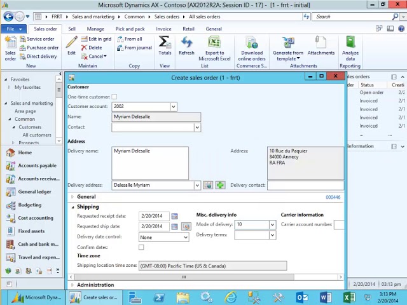This screenshot has height=305, width=407.
Task: Click the Delivery name field
Action: point(150,163)
